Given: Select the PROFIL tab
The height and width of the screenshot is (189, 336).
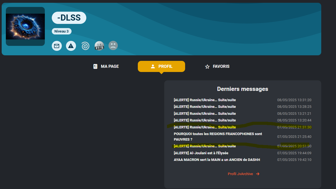Looking at the screenshot, I should pyautogui.click(x=161, y=66).
